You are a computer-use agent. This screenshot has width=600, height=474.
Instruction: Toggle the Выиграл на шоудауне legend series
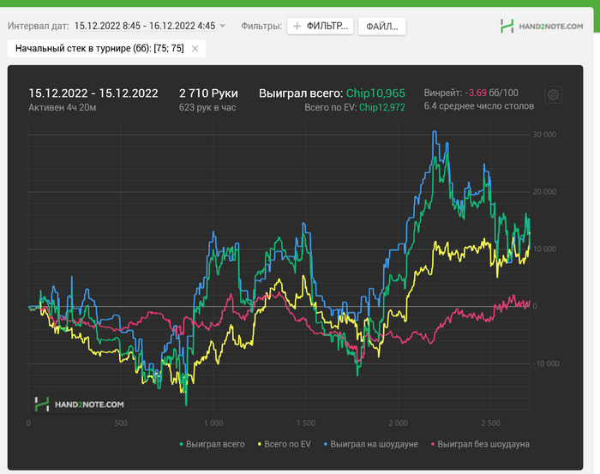coord(371,444)
